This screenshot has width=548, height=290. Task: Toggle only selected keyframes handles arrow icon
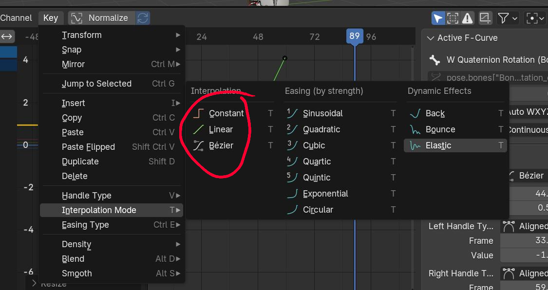point(438,18)
